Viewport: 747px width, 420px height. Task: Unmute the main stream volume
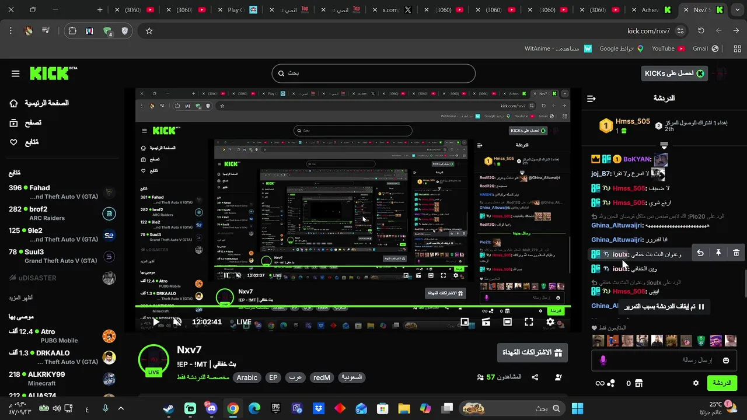point(177,322)
